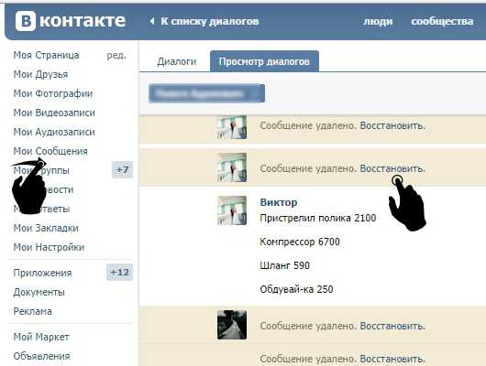Screen dimensions: 486x366
Task: Open Приложения in sidebar
Action: tap(43, 274)
